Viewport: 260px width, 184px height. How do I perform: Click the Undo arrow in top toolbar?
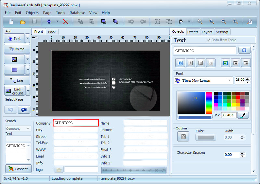pyautogui.click(x=131, y=22)
